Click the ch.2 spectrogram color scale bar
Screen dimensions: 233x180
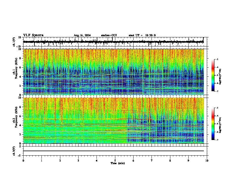pyautogui.click(x=213, y=124)
